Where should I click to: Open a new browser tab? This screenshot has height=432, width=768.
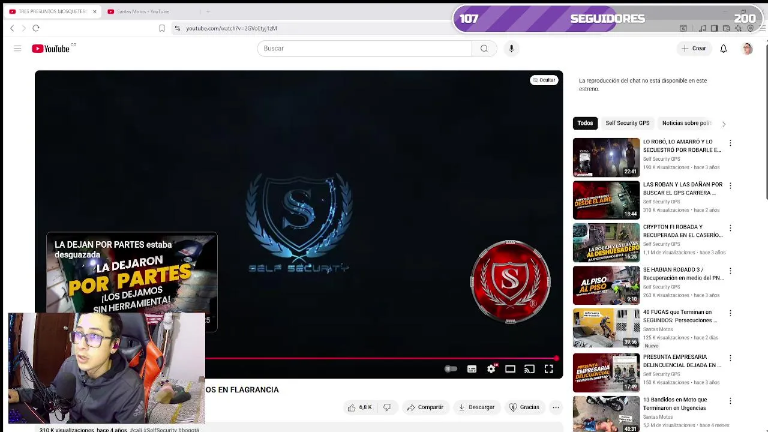coord(208,11)
